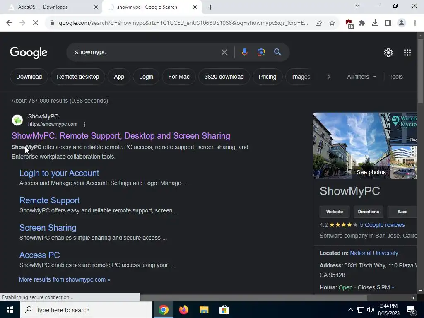This screenshot has height=318, width=424.
Task: Open the uBlock extension with badge 15
Action: point(349,24)
